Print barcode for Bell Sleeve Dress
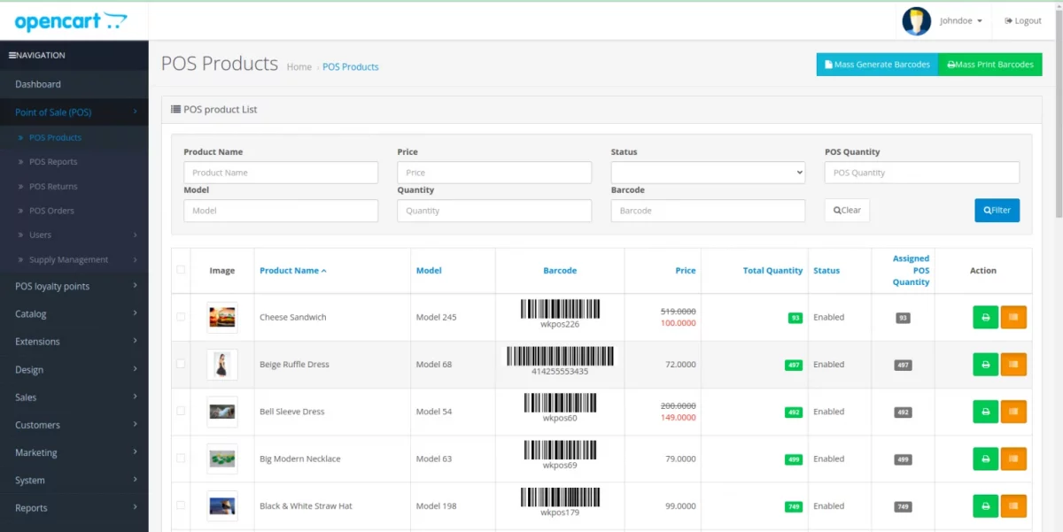 [985, 412]
